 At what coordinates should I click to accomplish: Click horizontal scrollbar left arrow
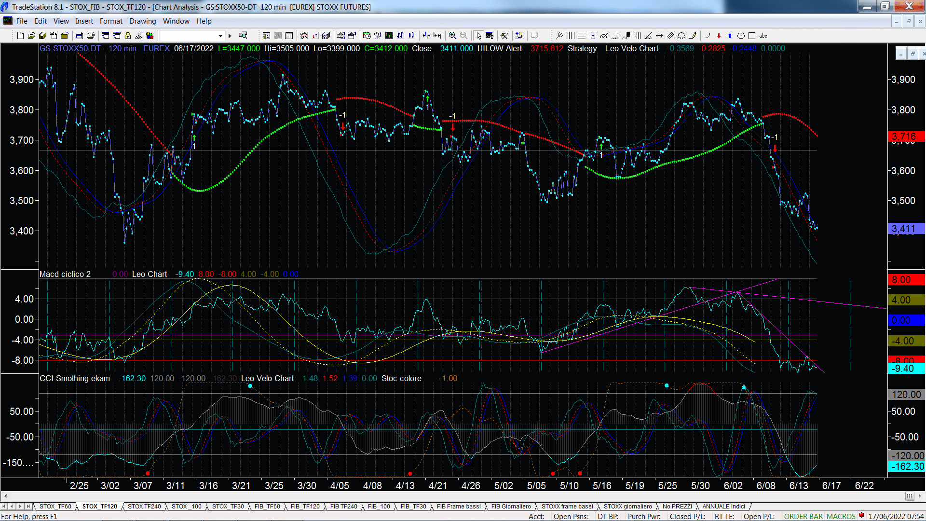click(x=5, y=496)
